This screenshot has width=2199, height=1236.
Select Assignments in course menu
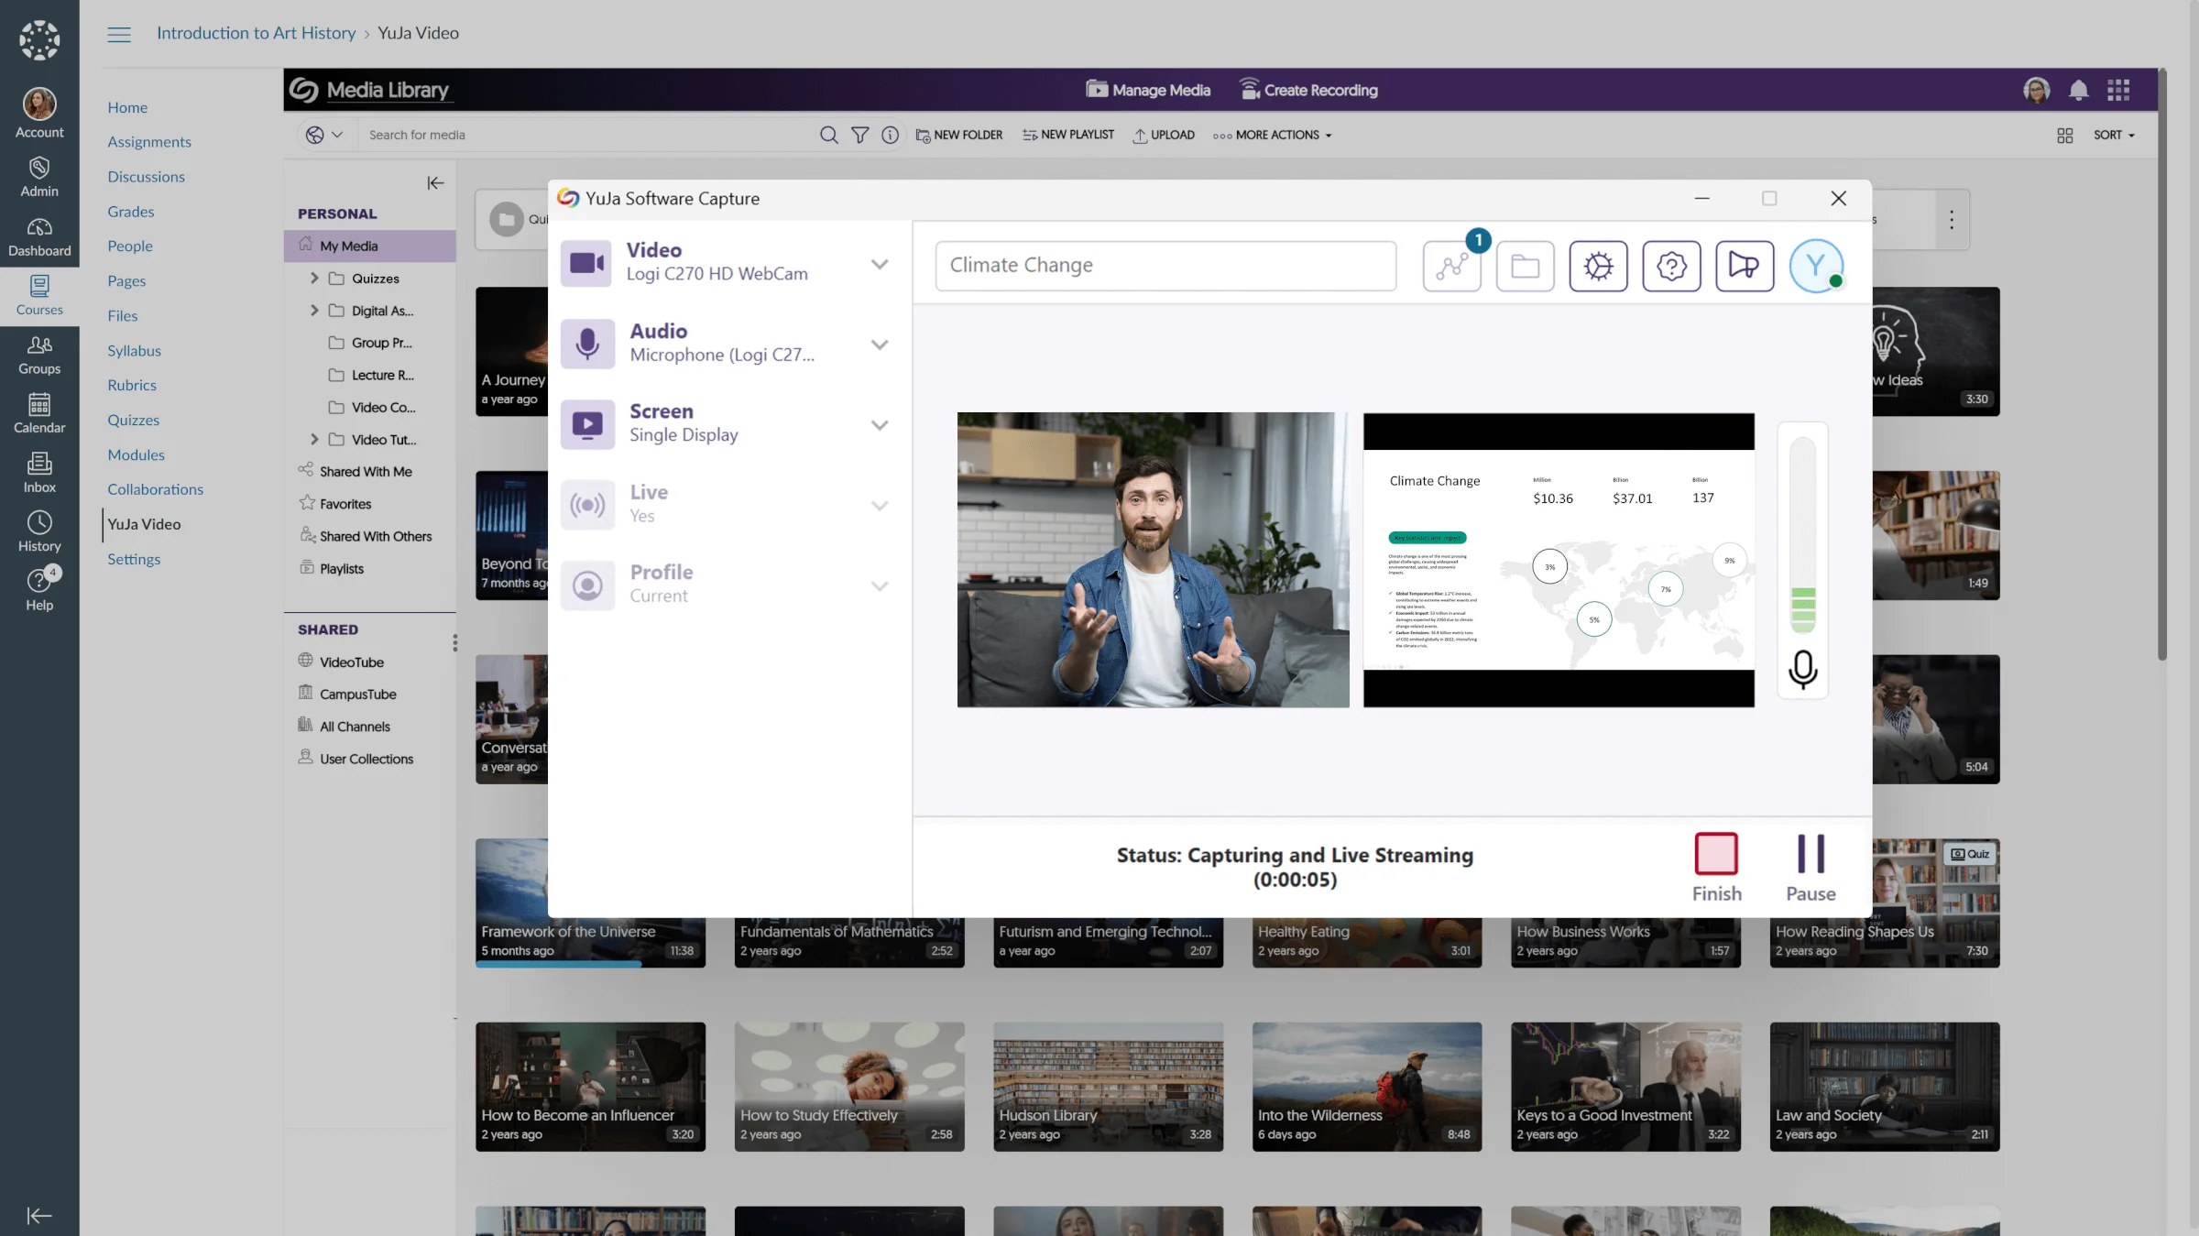pos(149,142)
